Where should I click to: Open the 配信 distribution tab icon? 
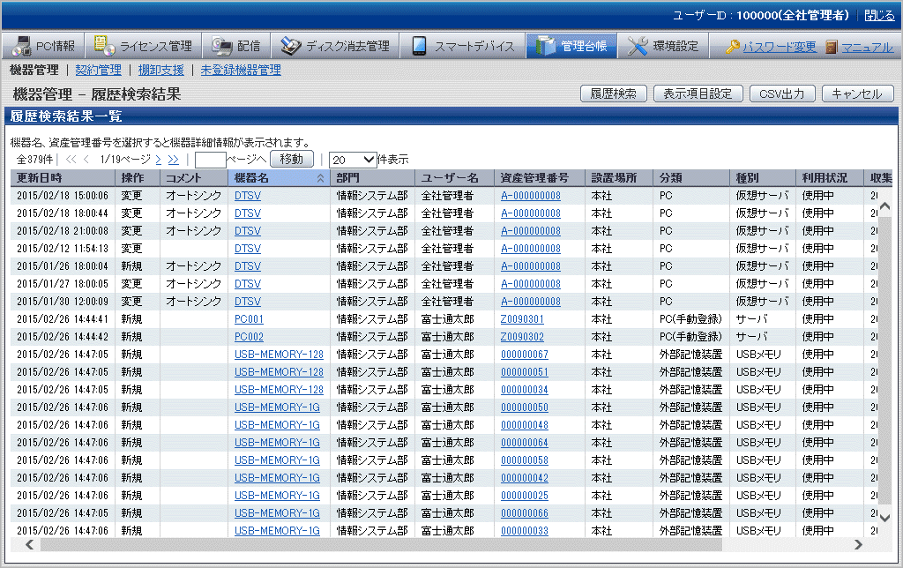pyautogui.click(x=221, y=46)
